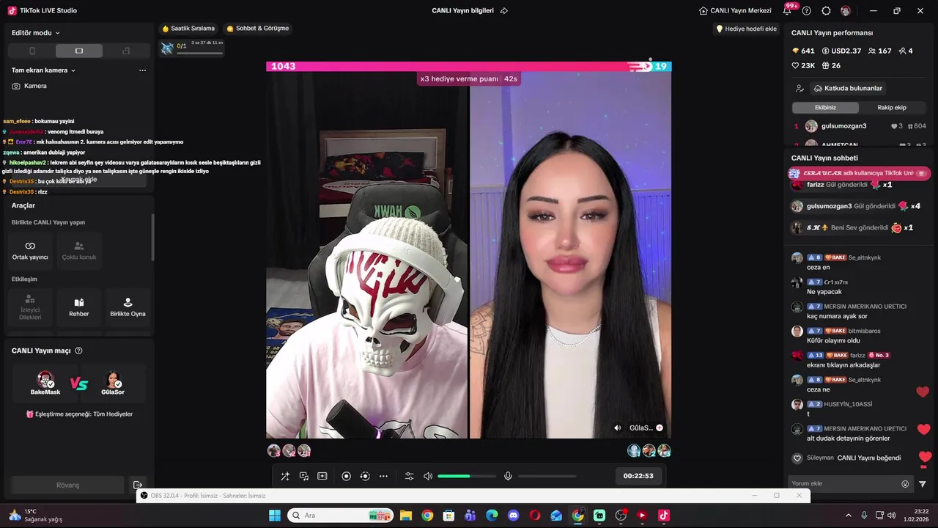This screenshot has height=528, width=938.
Task: Open Ortak yayıncı co-host tool
Action: point(30,250)
